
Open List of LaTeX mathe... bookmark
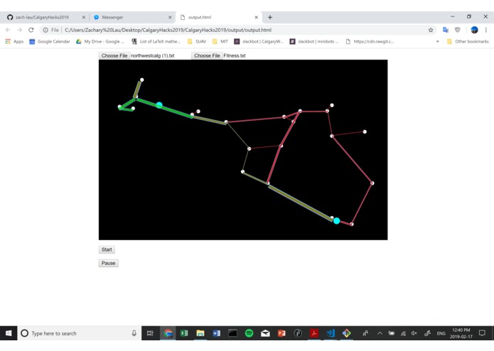(x=156, y=41)
